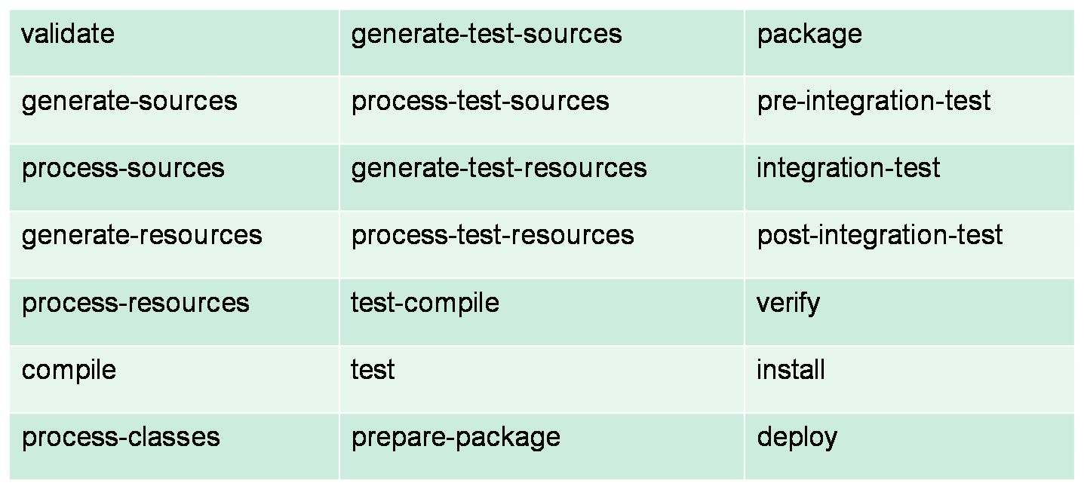This screenshot has width=1084, height=489.
Task: Select the generate-test-sources cell
Action: point(487,34)
